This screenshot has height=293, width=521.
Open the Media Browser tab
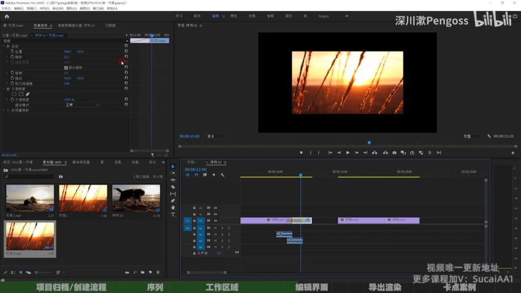click(x=81, y=162)
